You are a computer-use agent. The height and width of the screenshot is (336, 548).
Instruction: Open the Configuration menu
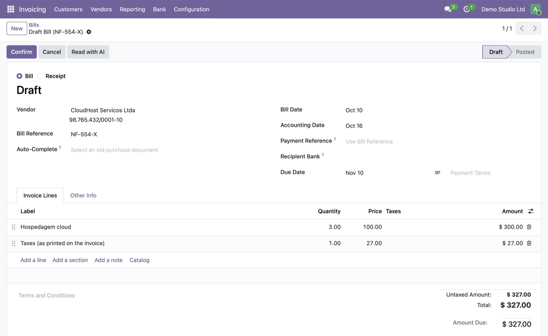pyautogui.click(x=191, y=9)
